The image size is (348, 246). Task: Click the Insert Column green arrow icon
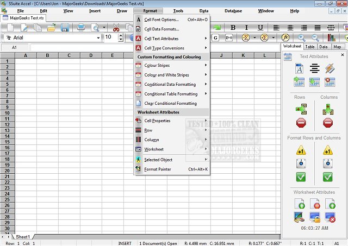pos(328,109)
